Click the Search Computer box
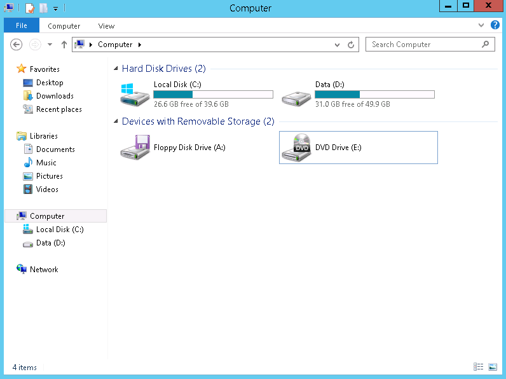The image size is (506, 379). coord(423,45)
